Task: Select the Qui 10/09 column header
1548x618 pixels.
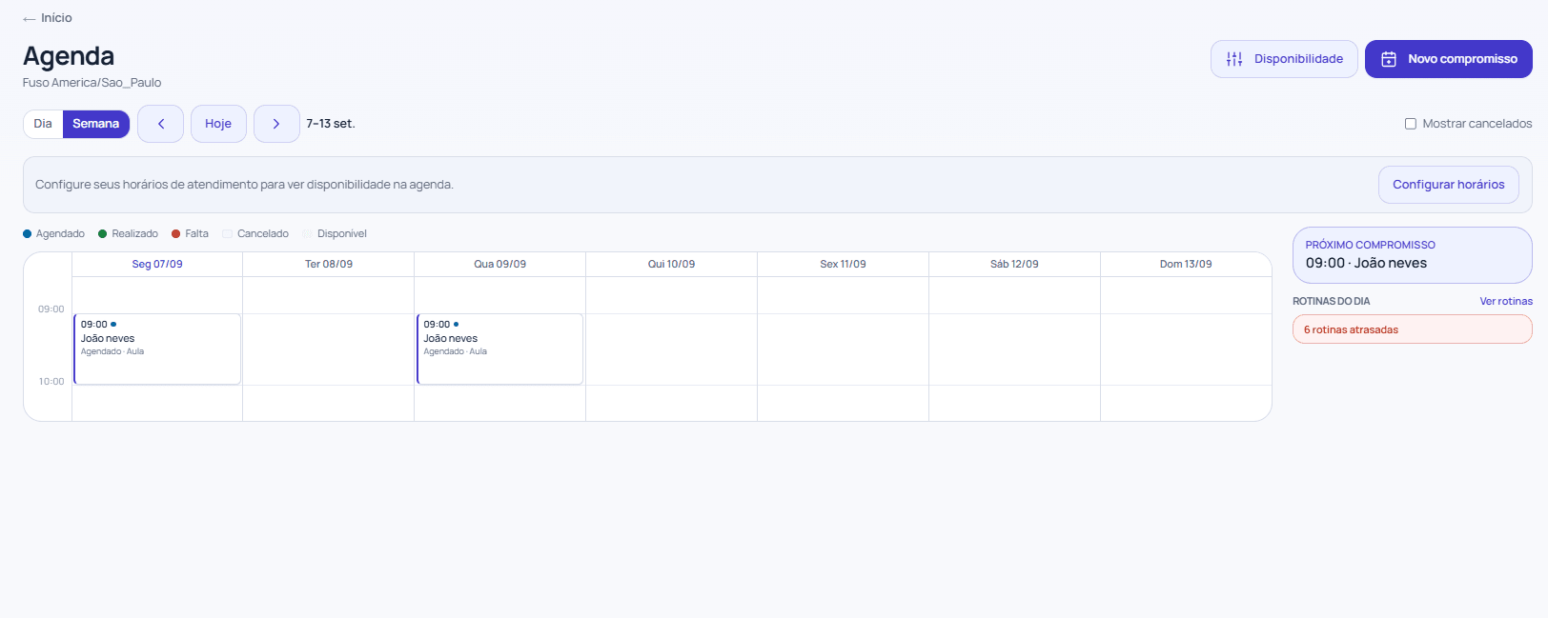Action: tap(672, 265)
